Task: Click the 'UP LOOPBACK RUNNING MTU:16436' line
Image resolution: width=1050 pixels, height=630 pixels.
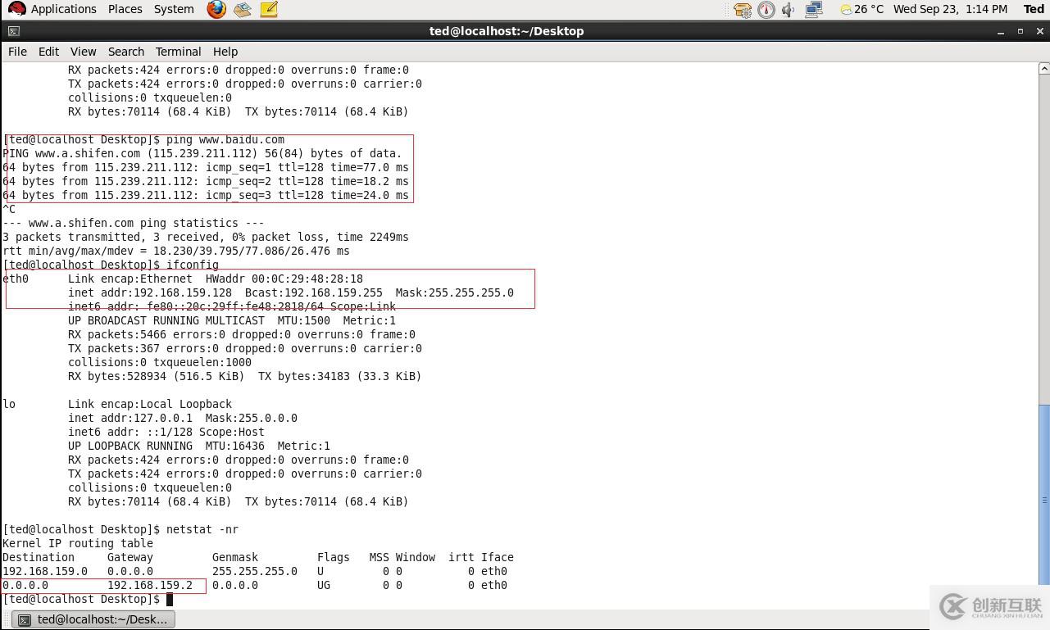Action: click(199, 446)
